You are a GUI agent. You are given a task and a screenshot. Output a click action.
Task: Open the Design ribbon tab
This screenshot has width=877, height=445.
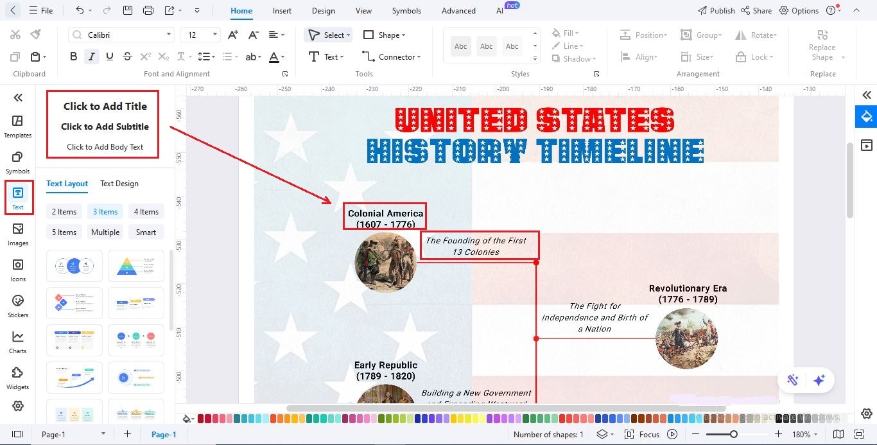pos(323,10)
